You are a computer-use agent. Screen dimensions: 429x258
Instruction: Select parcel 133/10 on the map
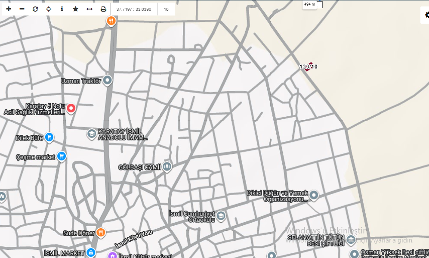point(309,67)
